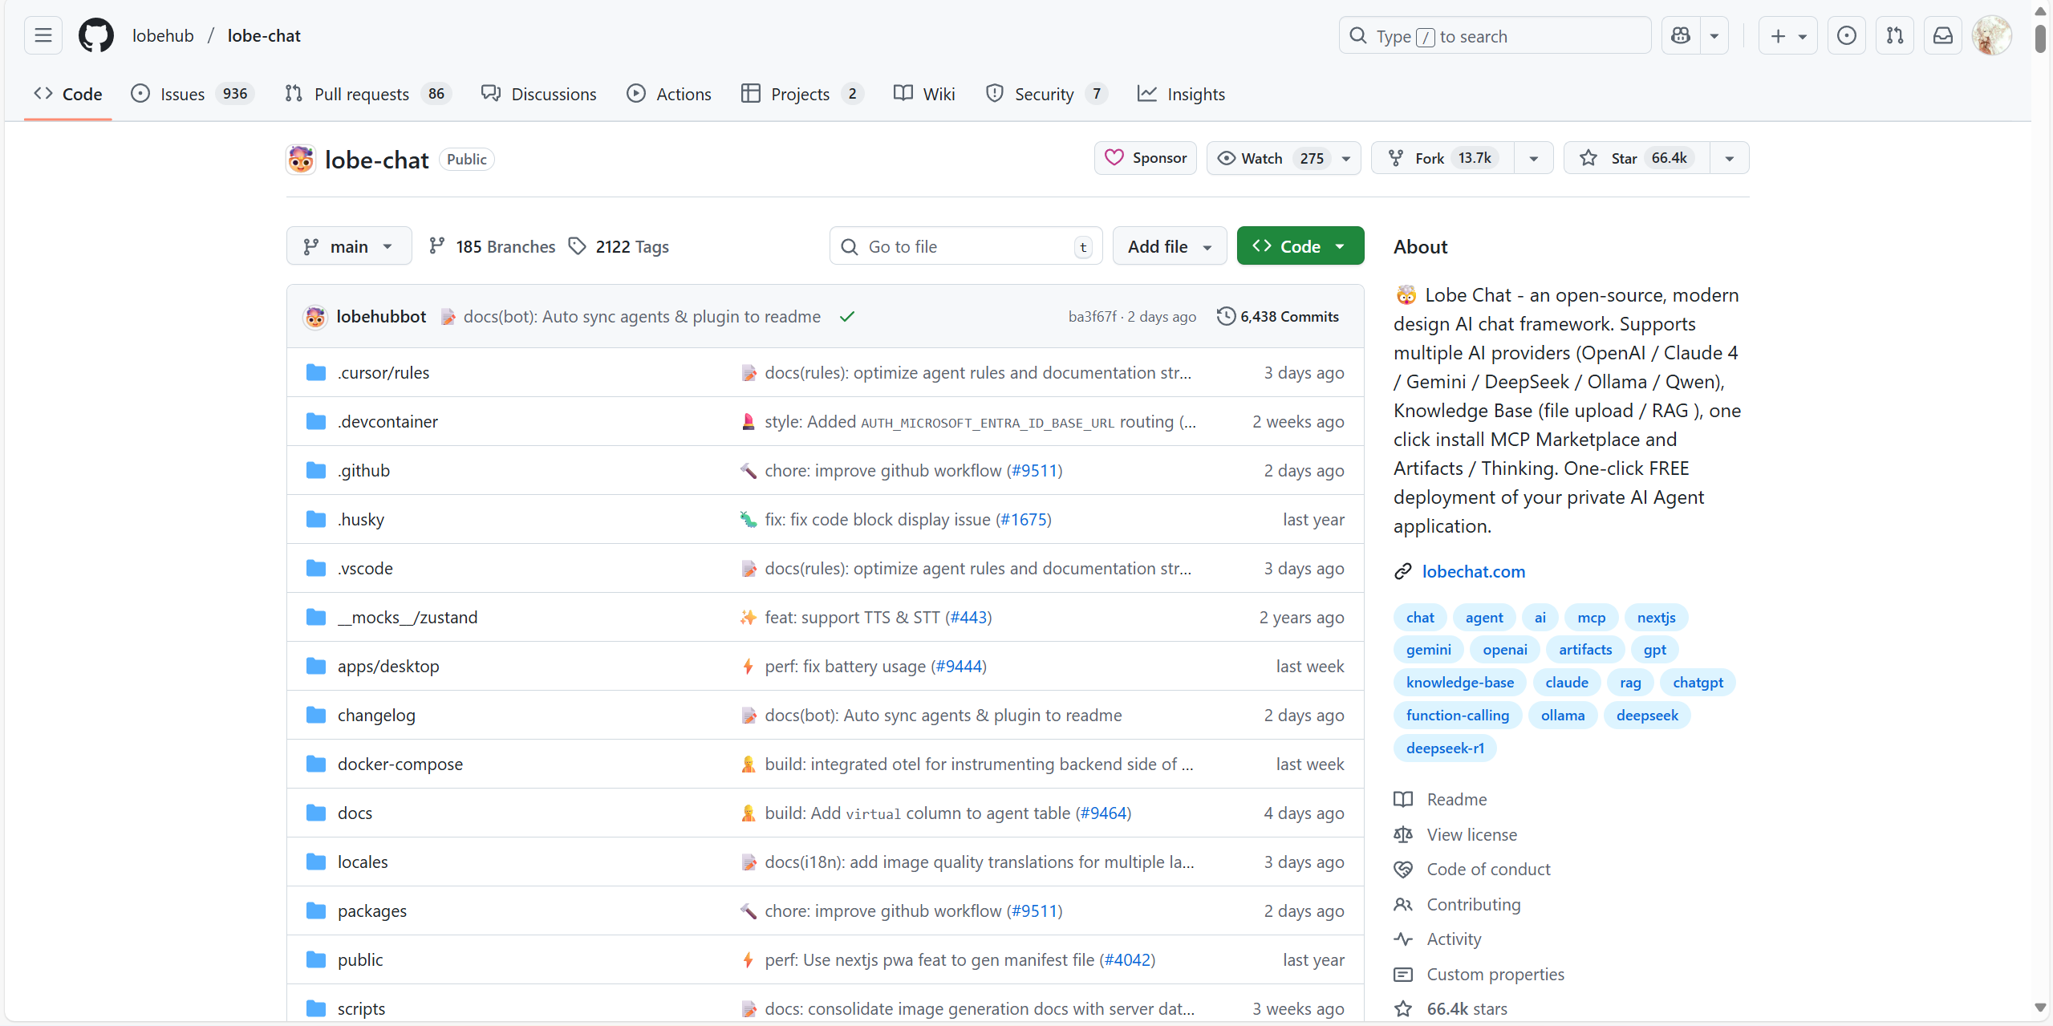This screenshot has width=2053, height=1026.
Task: Click the green commit status checkmark
Action: coord(846,316)
